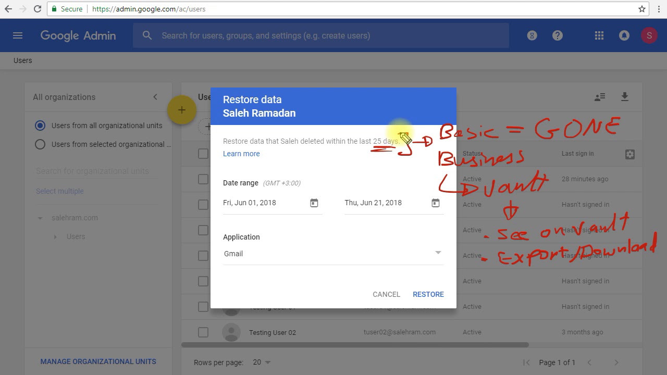The image size is (667, 375).
Task: Open the column settings gear
Action: [x=630, y=154]
